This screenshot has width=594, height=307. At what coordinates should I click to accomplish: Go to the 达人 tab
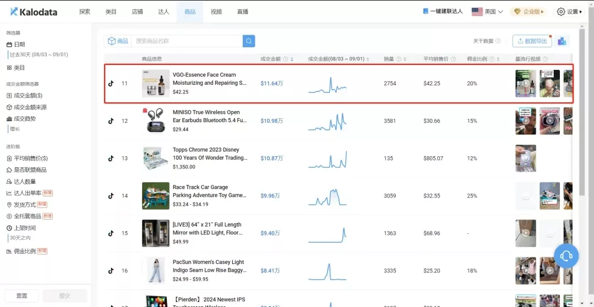coord(164,12)
